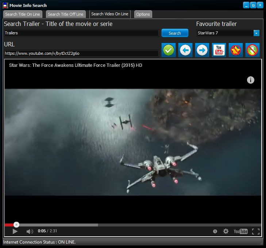The image size is (266, 248).
Task: Show video info circle icon
Action: [251, 80]
